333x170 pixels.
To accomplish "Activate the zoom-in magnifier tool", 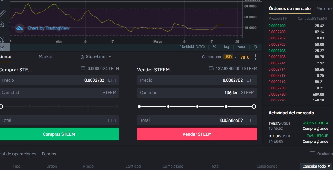I will (x=2, y=25).
